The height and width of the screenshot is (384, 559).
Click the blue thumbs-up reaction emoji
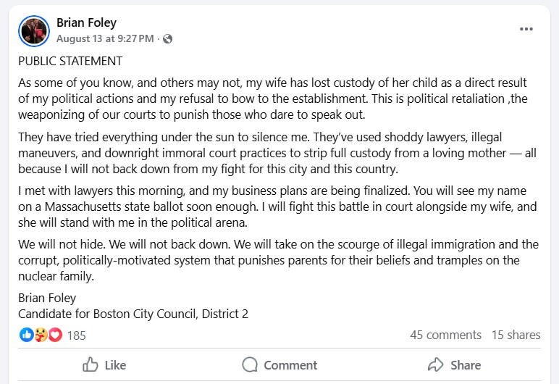click(x=26, y=335)
